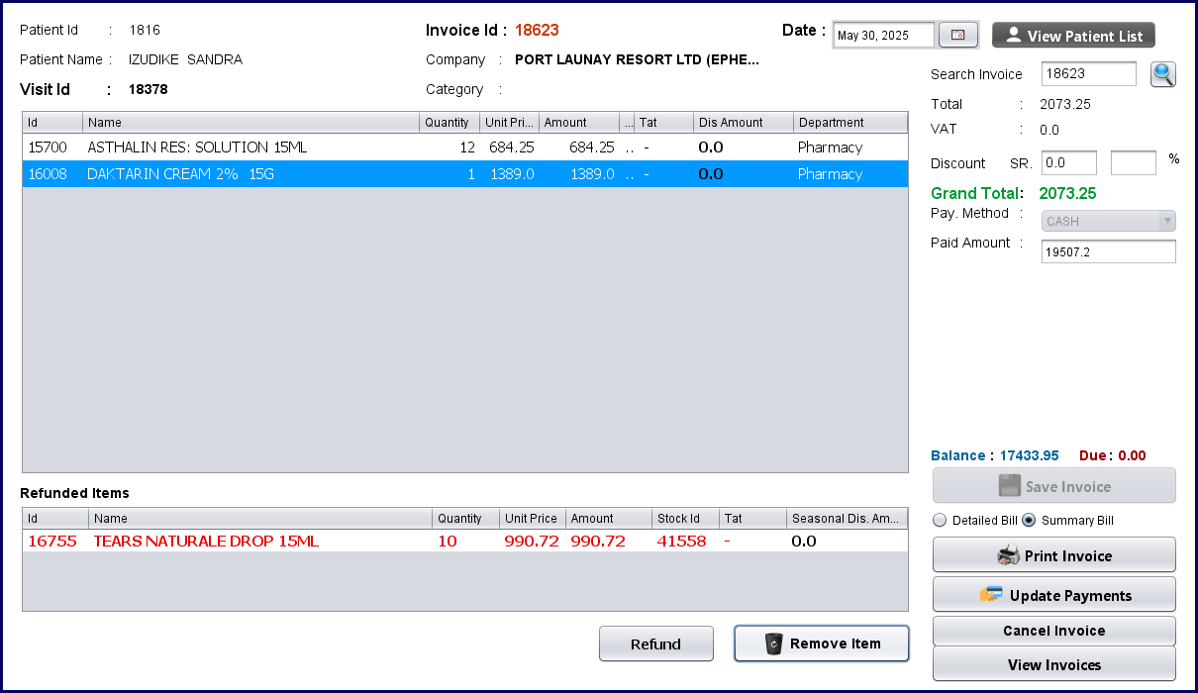Click the search invoice magnifier icon

pos(1162,74)
